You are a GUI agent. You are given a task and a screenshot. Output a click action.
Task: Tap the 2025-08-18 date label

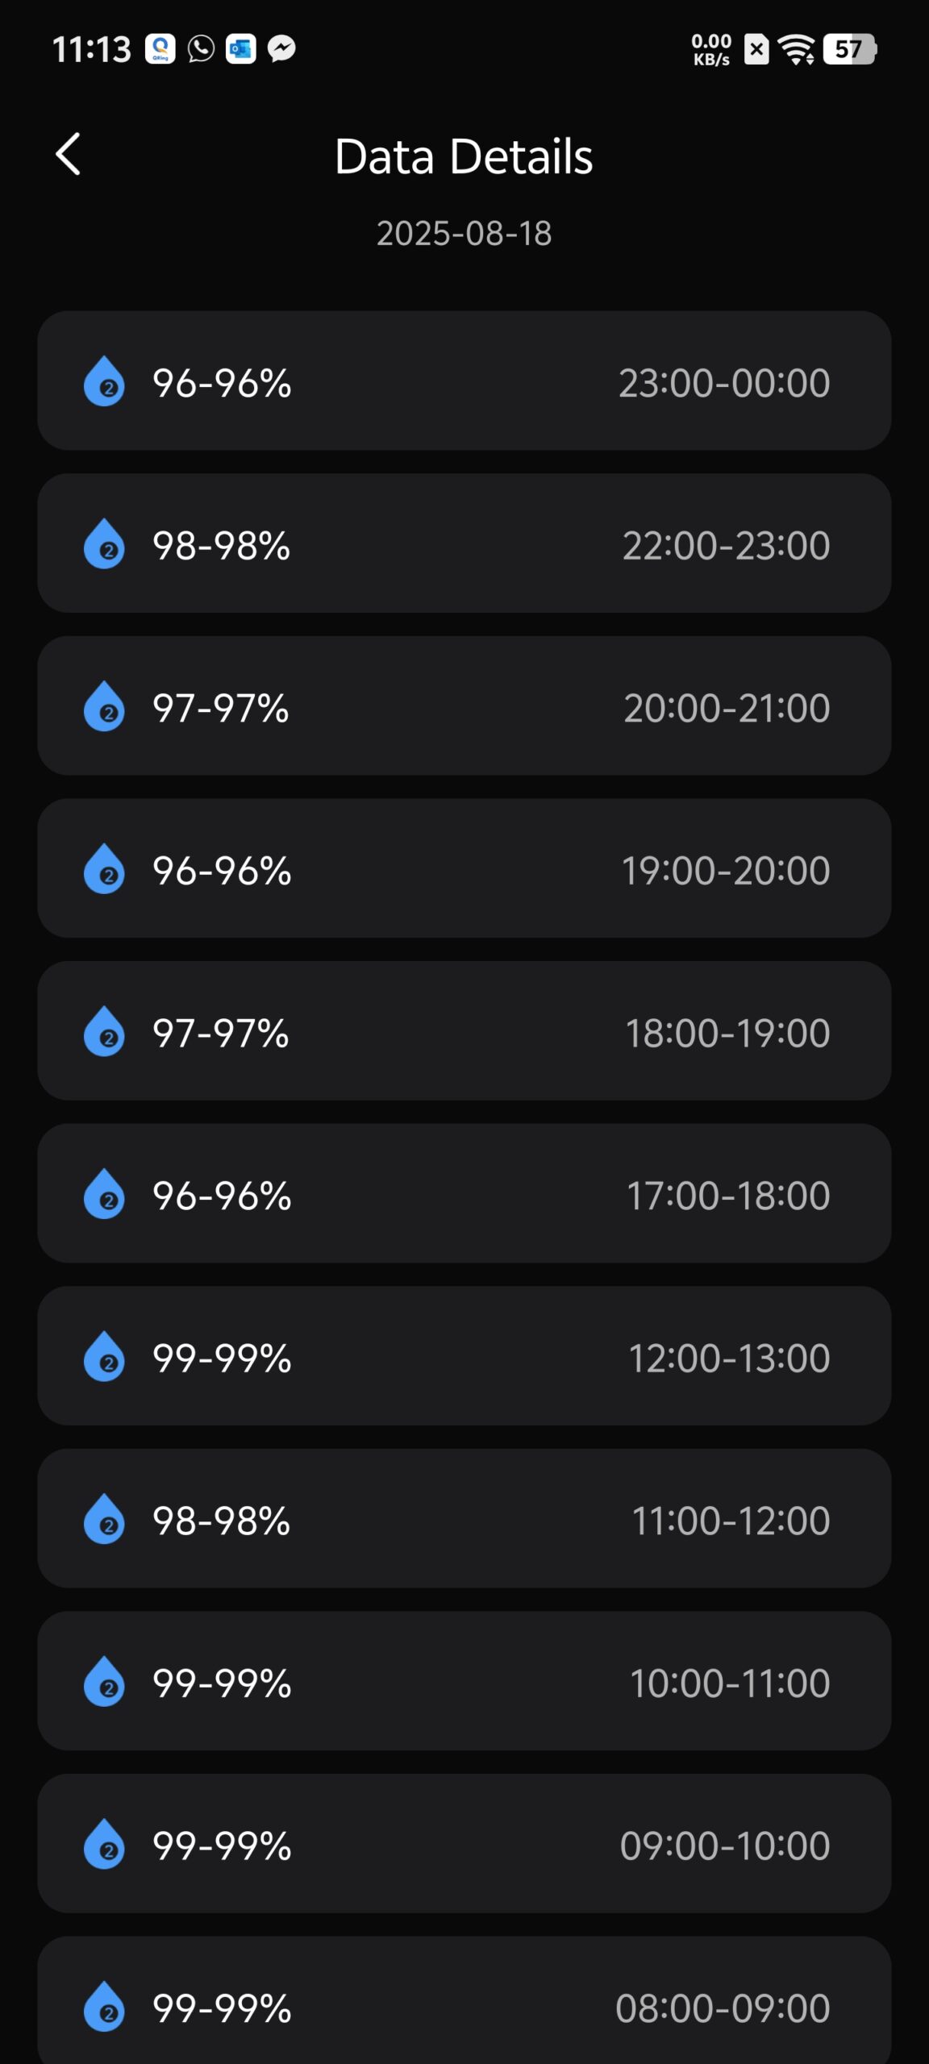(464, 234)
